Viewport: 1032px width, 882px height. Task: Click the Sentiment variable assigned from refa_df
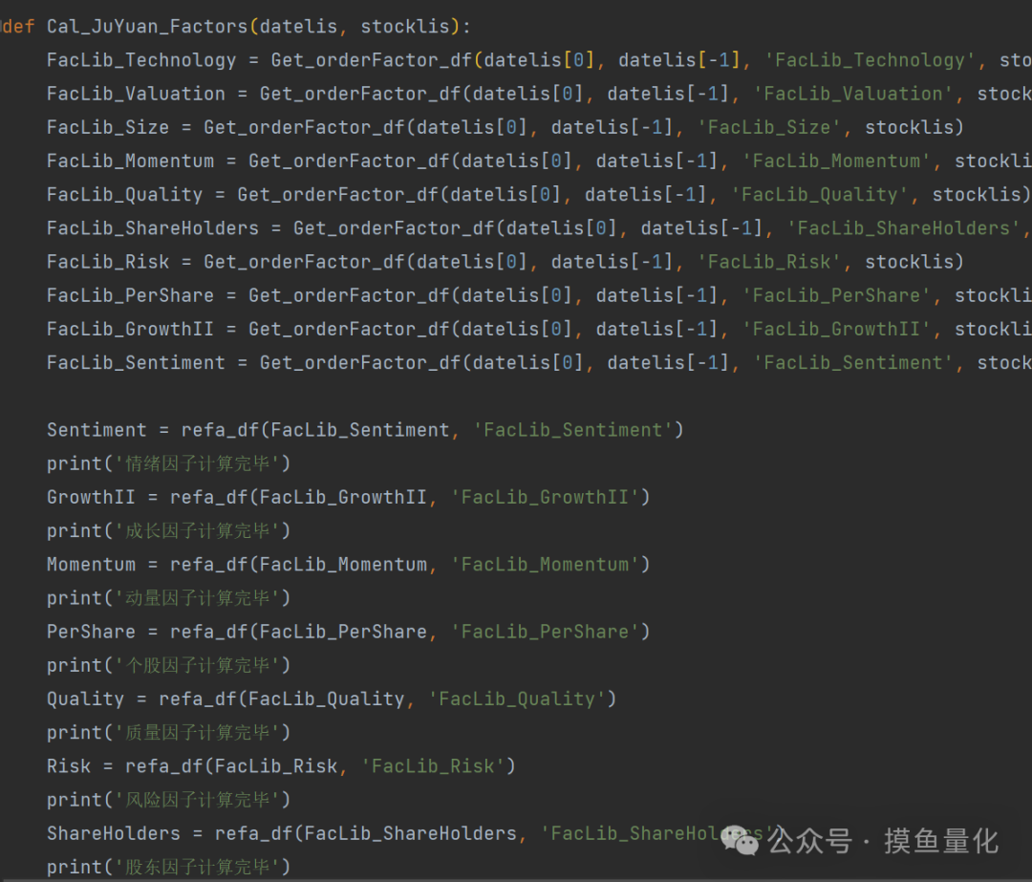pyautogui.click(x=97, y=430)
